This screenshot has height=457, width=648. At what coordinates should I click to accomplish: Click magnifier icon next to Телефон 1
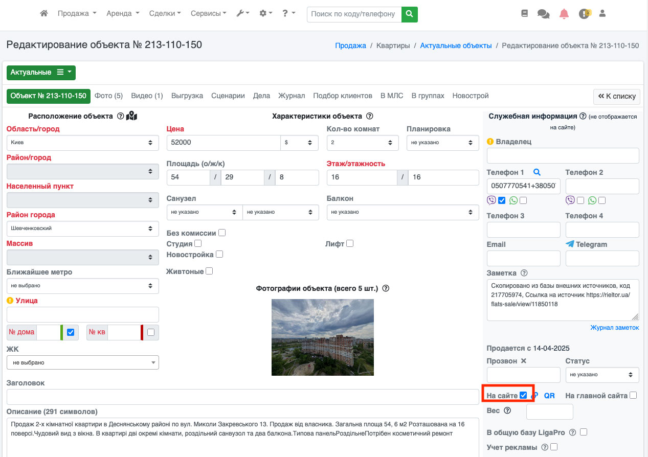pos(537,173)
